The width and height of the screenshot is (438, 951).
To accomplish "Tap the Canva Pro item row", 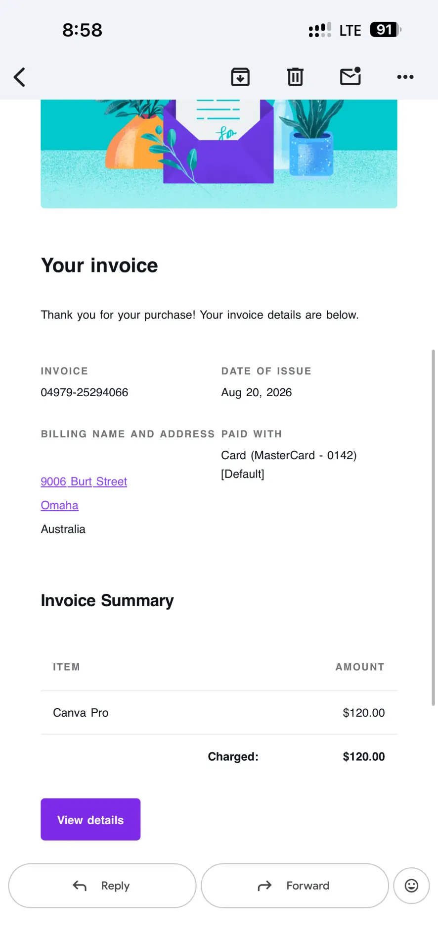I will 219,713.
